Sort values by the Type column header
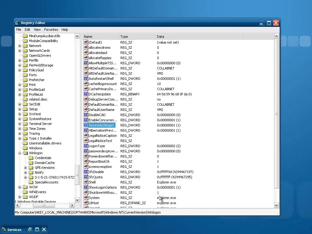Screen dimensions: 312x234 pyautogui.click(x=137, y=37)
